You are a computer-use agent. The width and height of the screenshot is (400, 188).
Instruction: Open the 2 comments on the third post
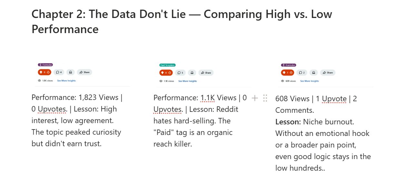pos(302,73)
